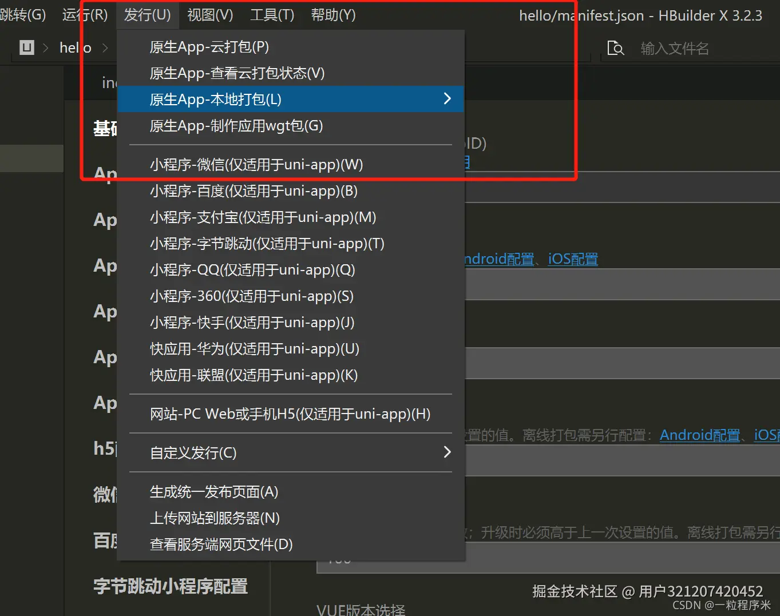
Task: Open the 运行 menu
Action: tap(85, 15)
